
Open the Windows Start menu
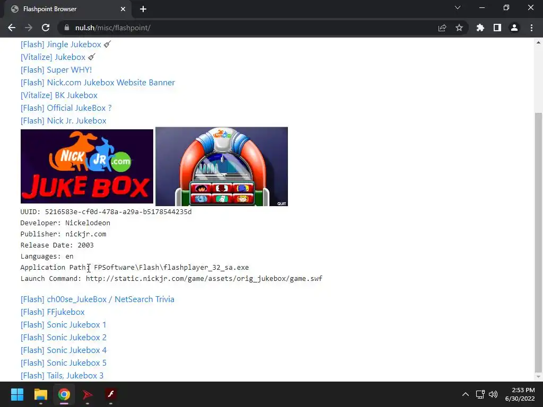point(17,394)
